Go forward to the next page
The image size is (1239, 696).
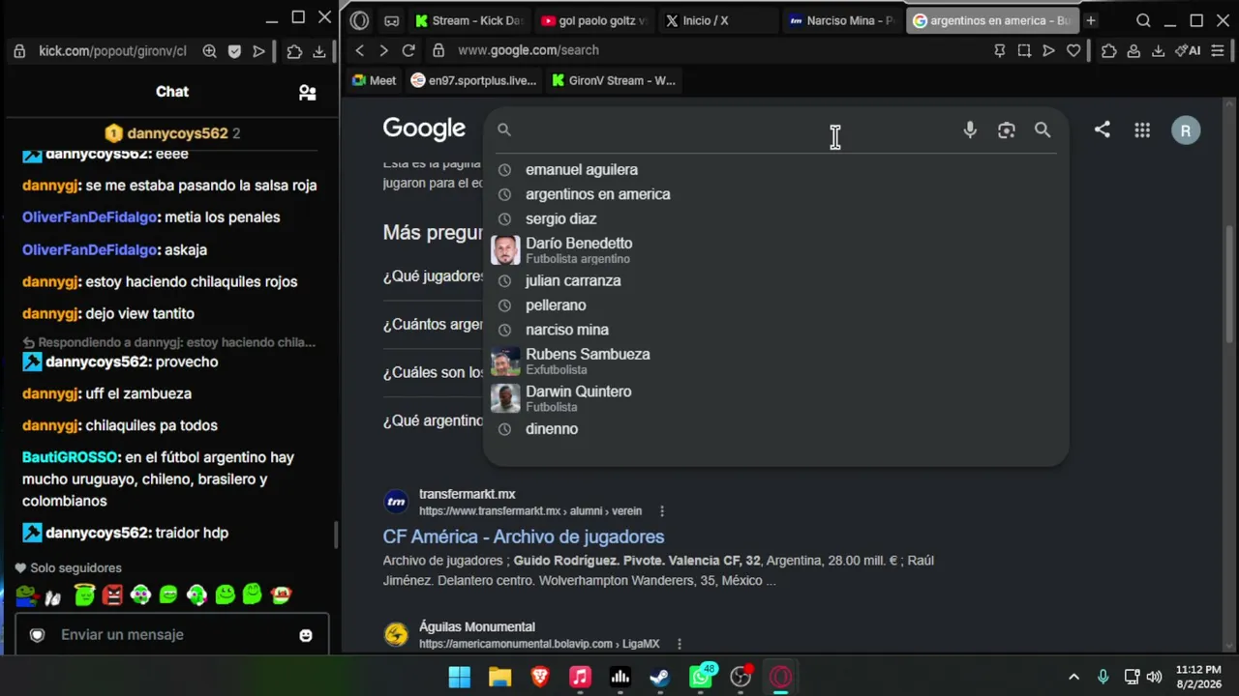[x=383, y=50]
